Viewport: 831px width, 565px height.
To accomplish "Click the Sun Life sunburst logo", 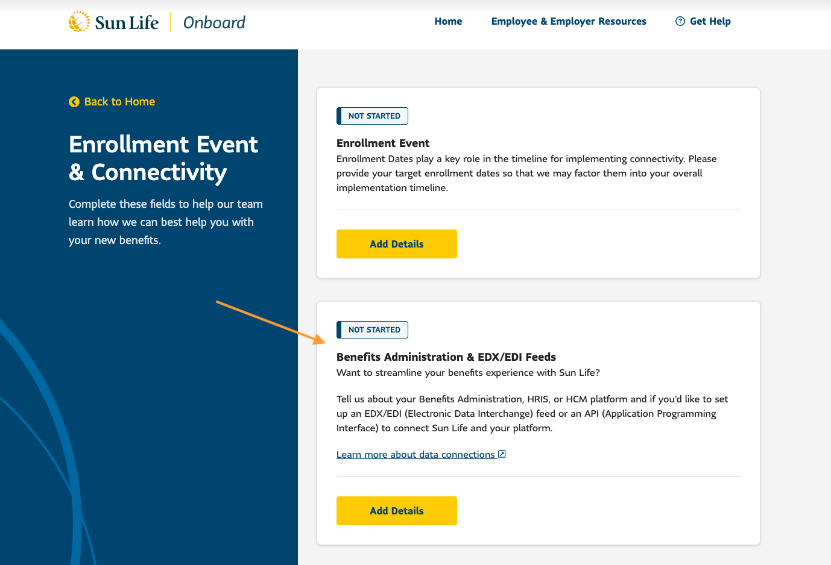I will (x=79, y=20).
